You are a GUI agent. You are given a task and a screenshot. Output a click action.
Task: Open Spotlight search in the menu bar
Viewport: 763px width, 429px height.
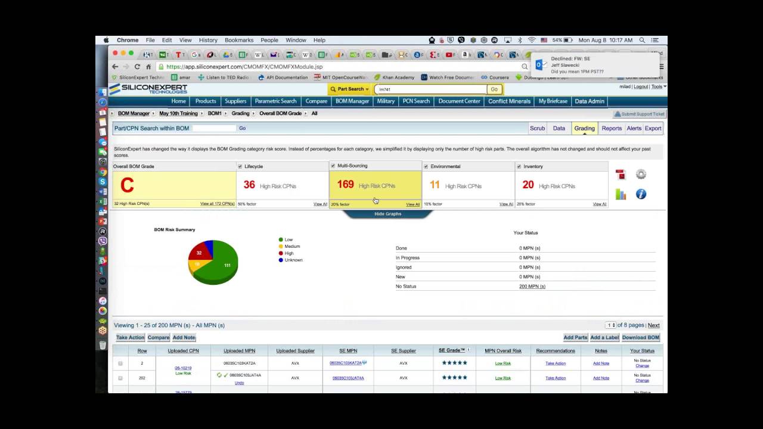(642, 40)
